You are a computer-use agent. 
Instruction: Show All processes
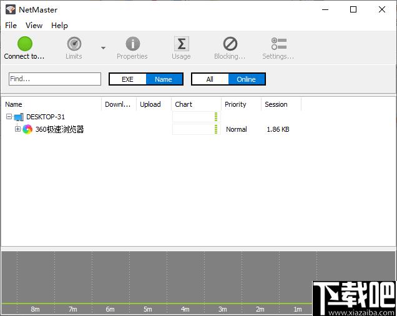[210, 79]
